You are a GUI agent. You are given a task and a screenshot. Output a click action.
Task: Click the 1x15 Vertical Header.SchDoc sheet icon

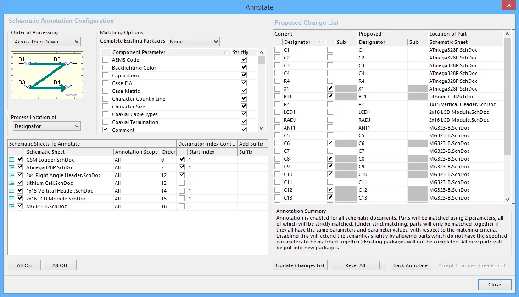click(11, 191)
